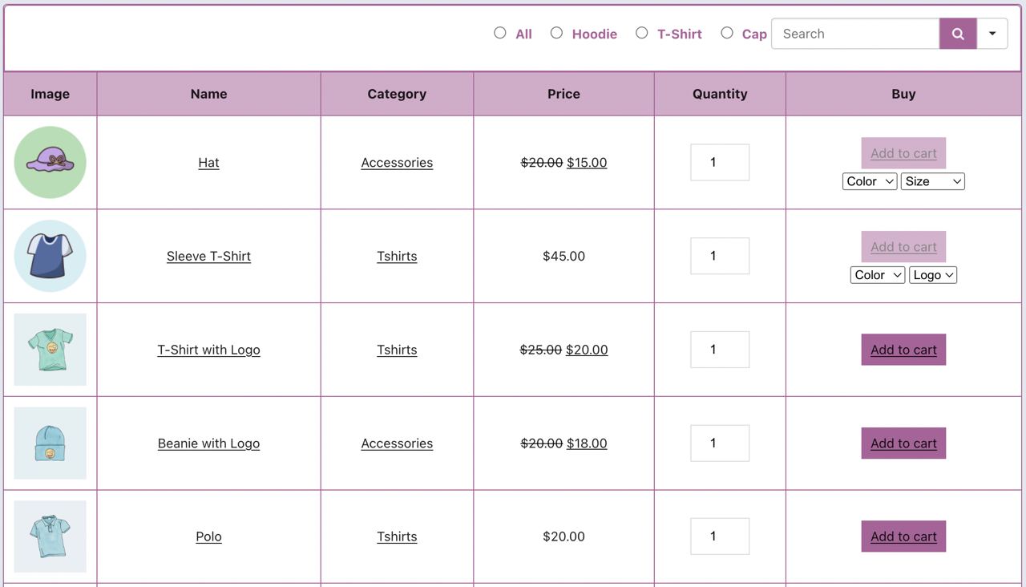
Task: Expand the Sleeve T-Shirt Logo dropdown
Action: [933, 275]
